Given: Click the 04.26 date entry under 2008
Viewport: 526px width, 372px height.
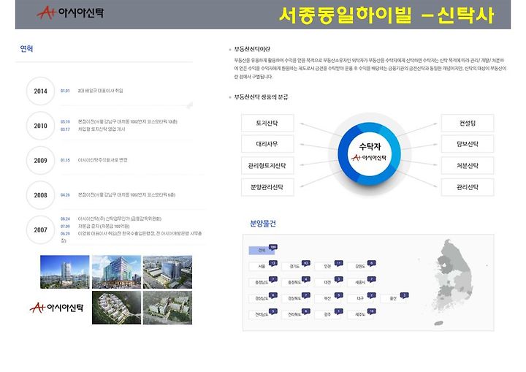Looking at the screenshot, I should coord(65,194).
